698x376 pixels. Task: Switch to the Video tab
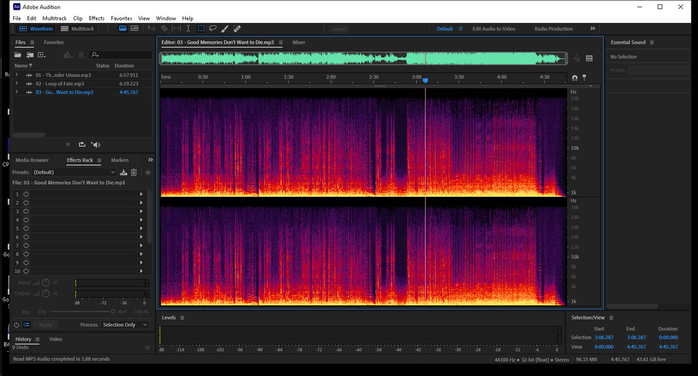56,339
